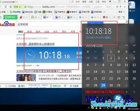Select highlighted date 29 in the calendar

point(103,85)
